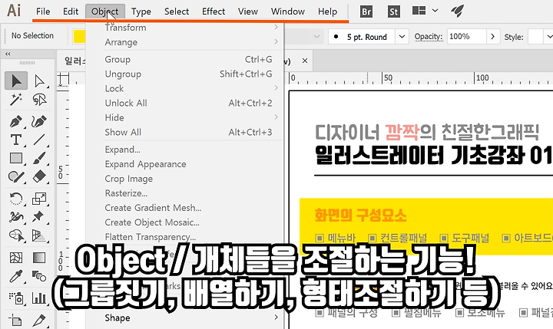
Task: Select the Shape Builder tool
Action: tap(16, 235)
